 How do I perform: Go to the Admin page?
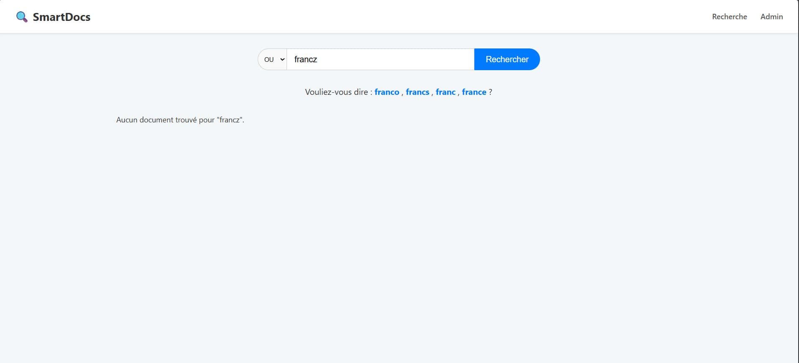(771, 17)
